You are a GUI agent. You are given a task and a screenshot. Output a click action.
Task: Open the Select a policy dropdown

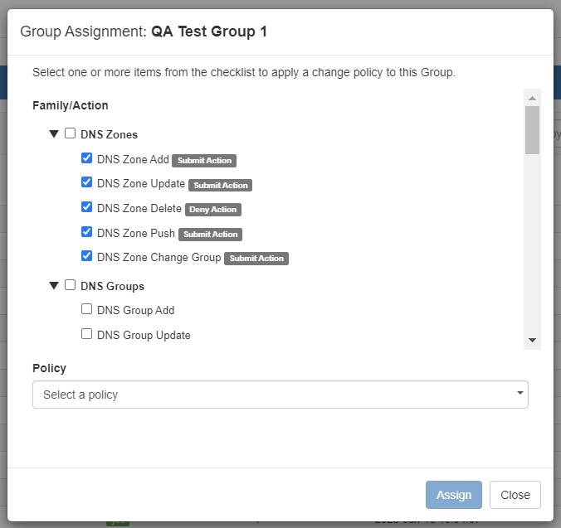pos(280,395)
